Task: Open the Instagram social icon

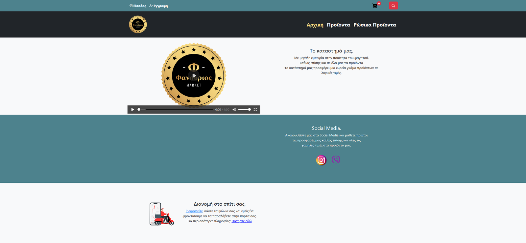Action: coord(321,160)
